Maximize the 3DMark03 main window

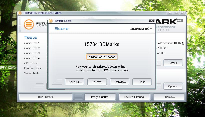click(x=176, y=13)
